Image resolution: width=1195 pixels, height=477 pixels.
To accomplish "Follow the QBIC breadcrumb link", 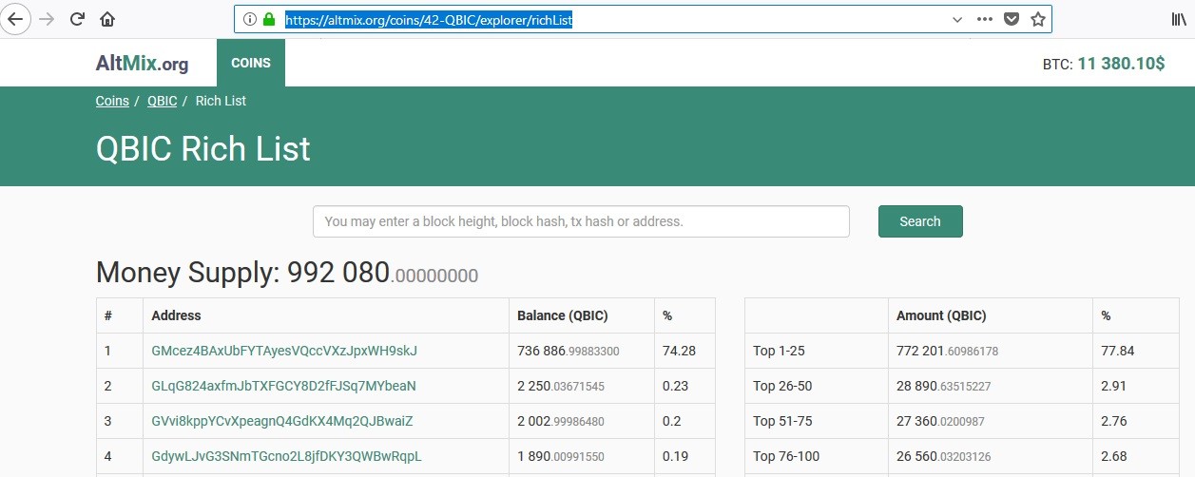I will click(x=163, y=101).
